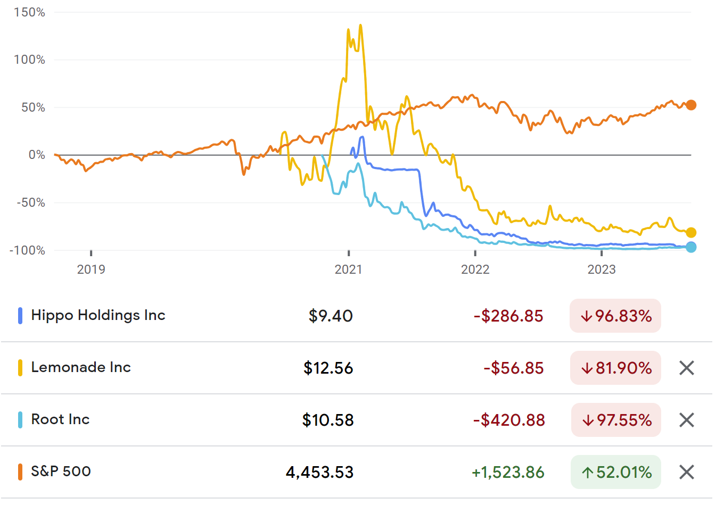Click Lemonade change value -$56.85
This screenshot has height=506, width=724.
(x=514, y=368)
